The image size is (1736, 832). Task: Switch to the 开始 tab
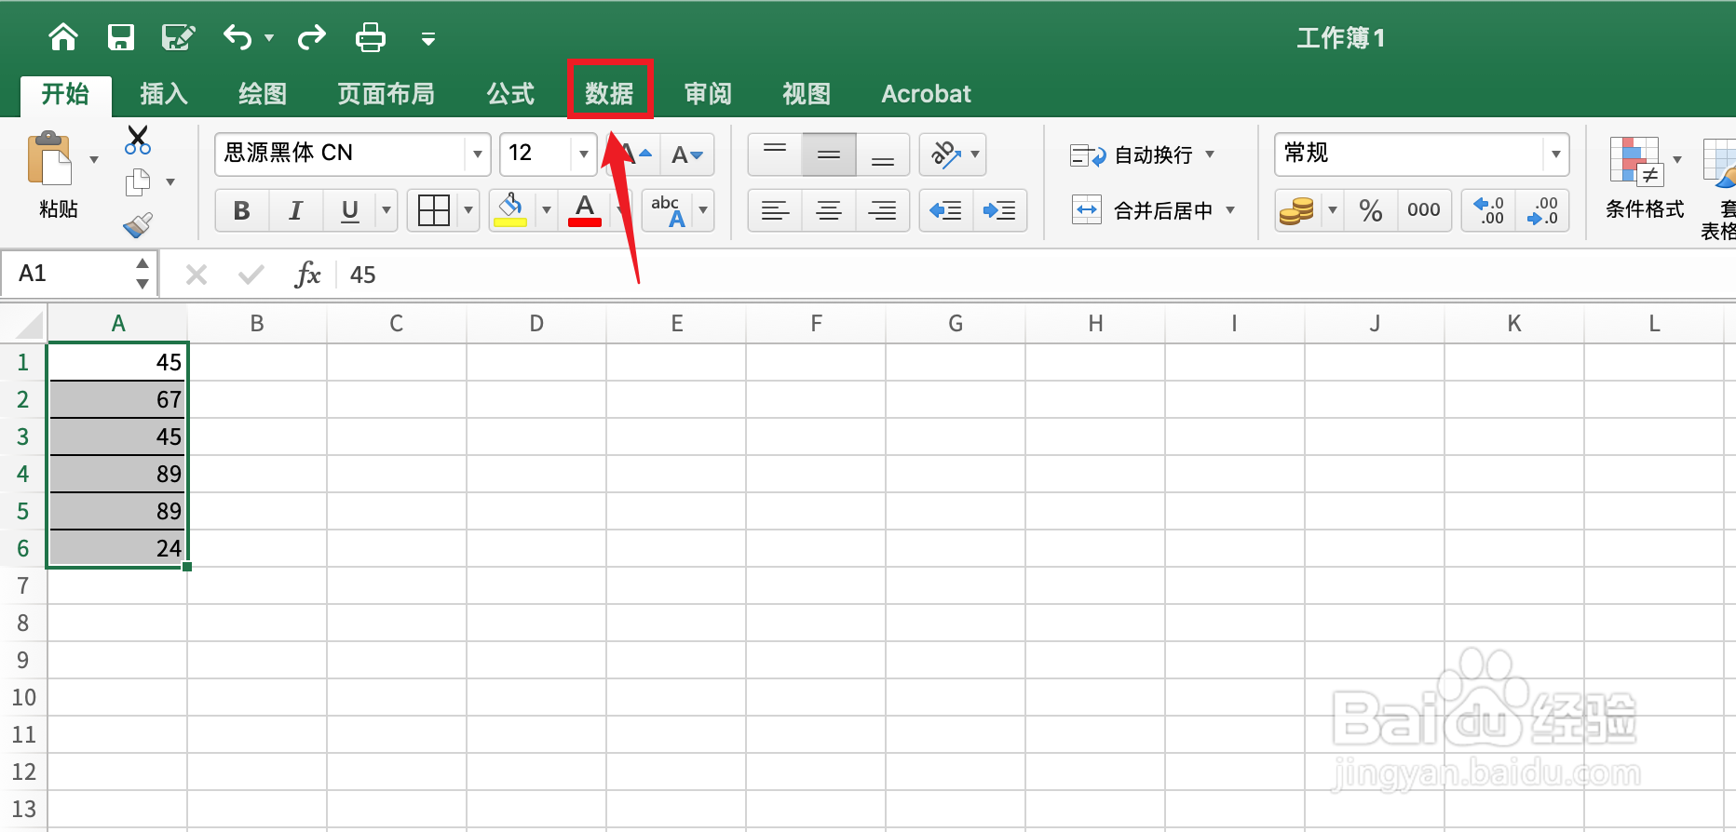pos(65,94)
